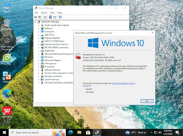The image size is (183, 136).
Task: Click the Device Manager taskbar button
Action: click(97, 132)
